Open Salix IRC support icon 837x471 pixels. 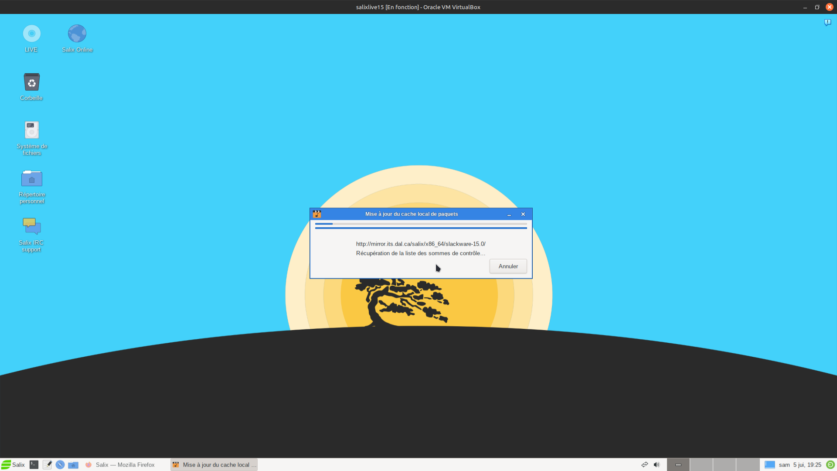(x=31, y=226)
